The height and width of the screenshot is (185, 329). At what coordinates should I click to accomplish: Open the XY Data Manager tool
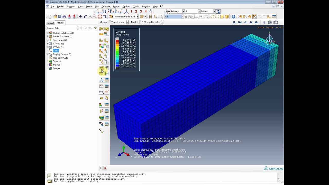click(106, 86)
